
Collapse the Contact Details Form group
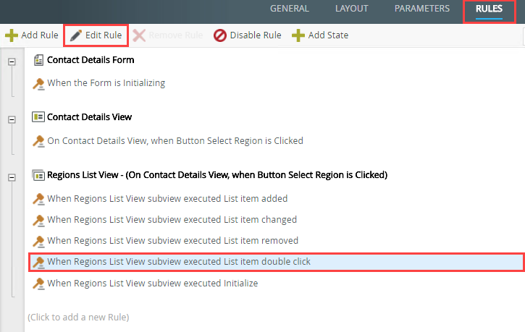(x=12, y=62)
